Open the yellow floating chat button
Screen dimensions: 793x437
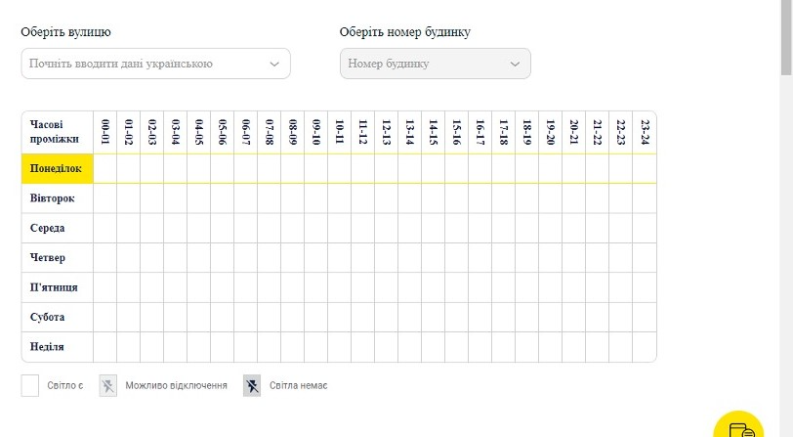click(x=741, y=428)
